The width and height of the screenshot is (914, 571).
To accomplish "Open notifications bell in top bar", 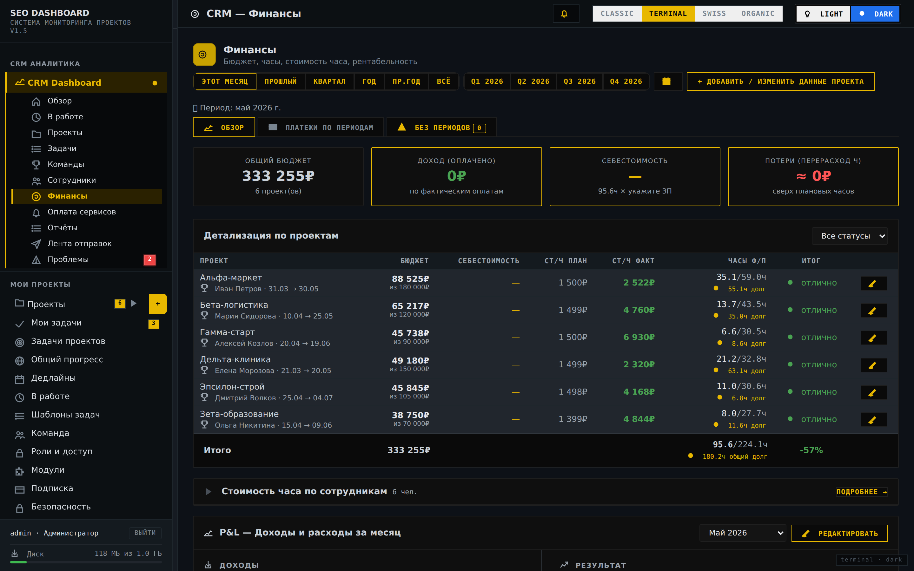I will click(x=566, y=14).
